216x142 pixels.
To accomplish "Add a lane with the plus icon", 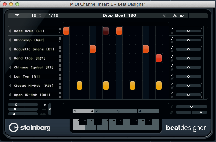I will pos(201,97).
